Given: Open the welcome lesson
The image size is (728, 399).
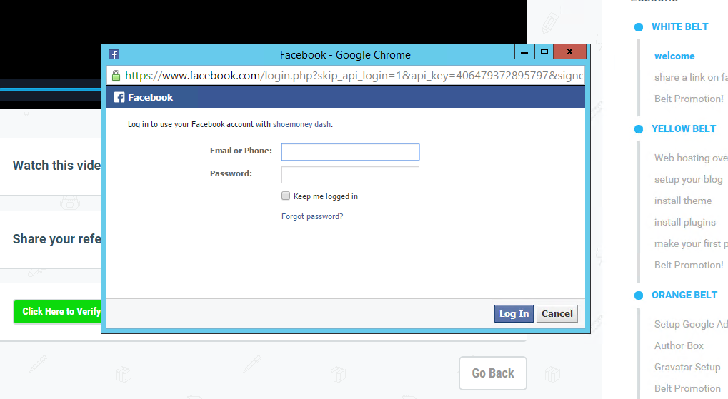Looking at the screenshot, I should click(x=674, y=56).
